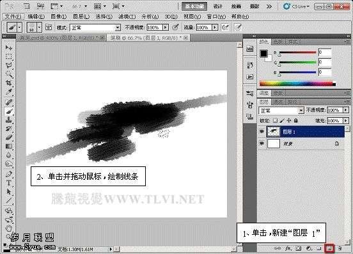Open the brush mode 正常 dropdown
The width and height of the screenshot is (353, 254).
[x=95, y=28]
